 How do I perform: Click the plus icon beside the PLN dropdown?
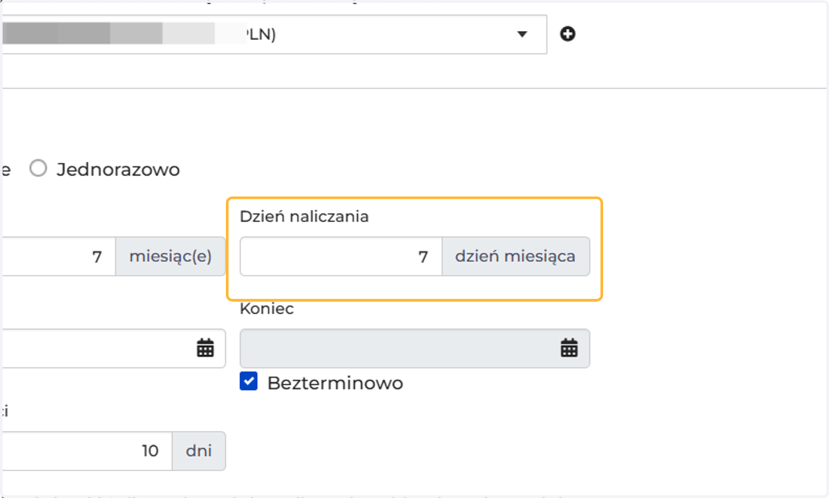(568, 34)
